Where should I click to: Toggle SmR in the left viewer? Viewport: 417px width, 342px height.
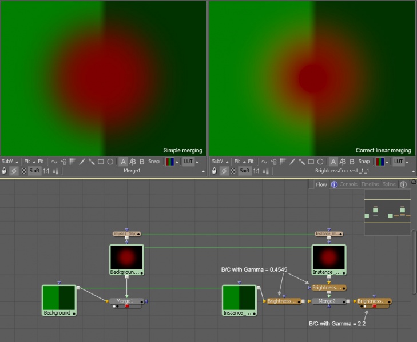pyautogui.click(x=34, y=171)
